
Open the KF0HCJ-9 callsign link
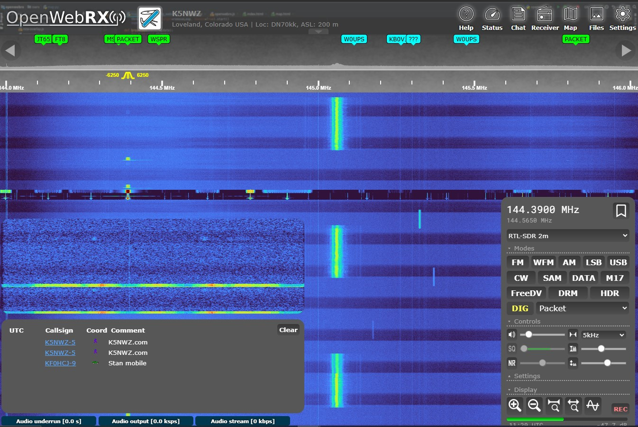[x=60, y=363]
